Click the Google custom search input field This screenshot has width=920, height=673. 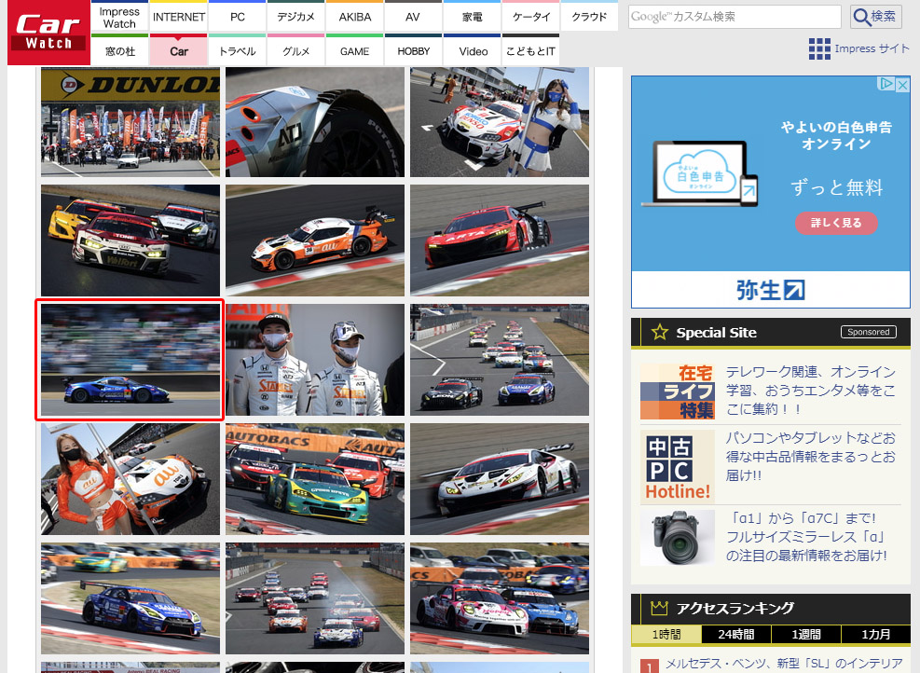click(x=736, y=16)
